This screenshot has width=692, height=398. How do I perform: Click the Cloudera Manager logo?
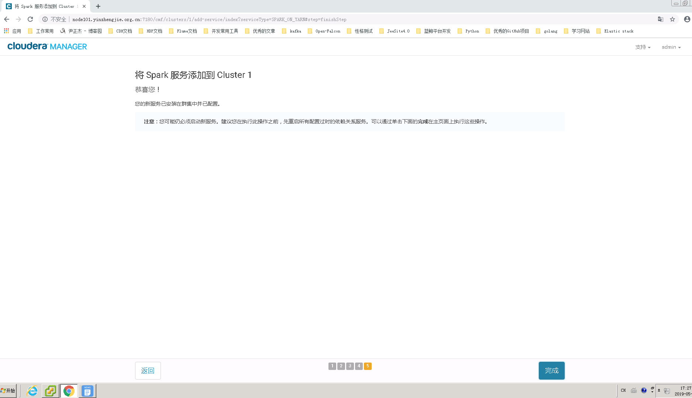pos(47,46)
